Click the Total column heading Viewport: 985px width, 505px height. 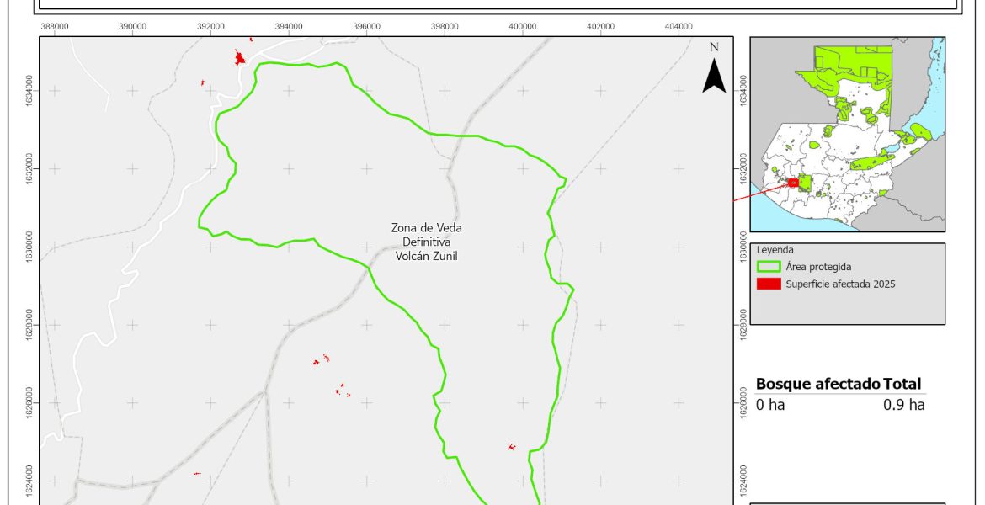click(902, 384)
